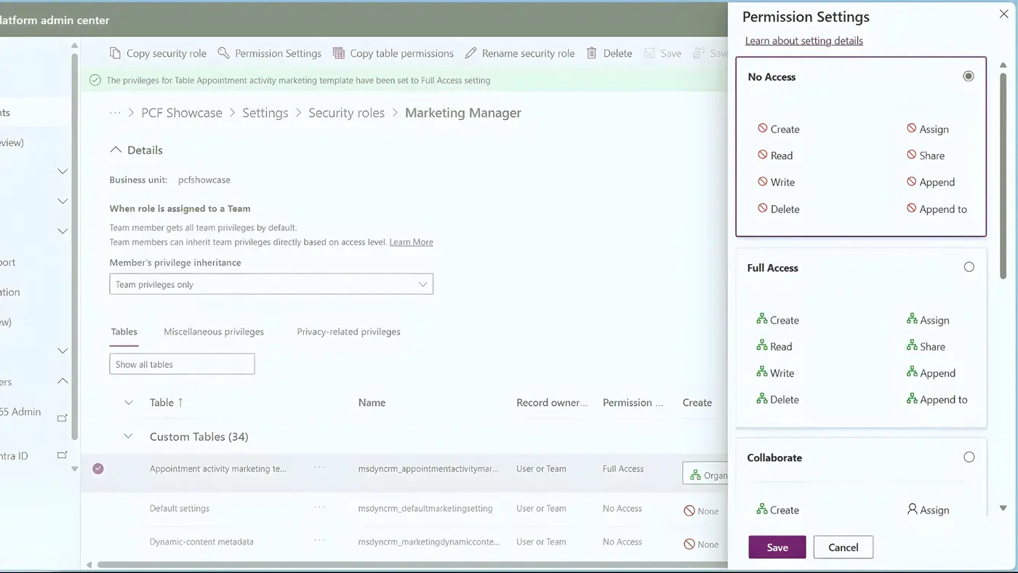Click the Permission Settings panel vertical scrollbar

[1003, 175]
